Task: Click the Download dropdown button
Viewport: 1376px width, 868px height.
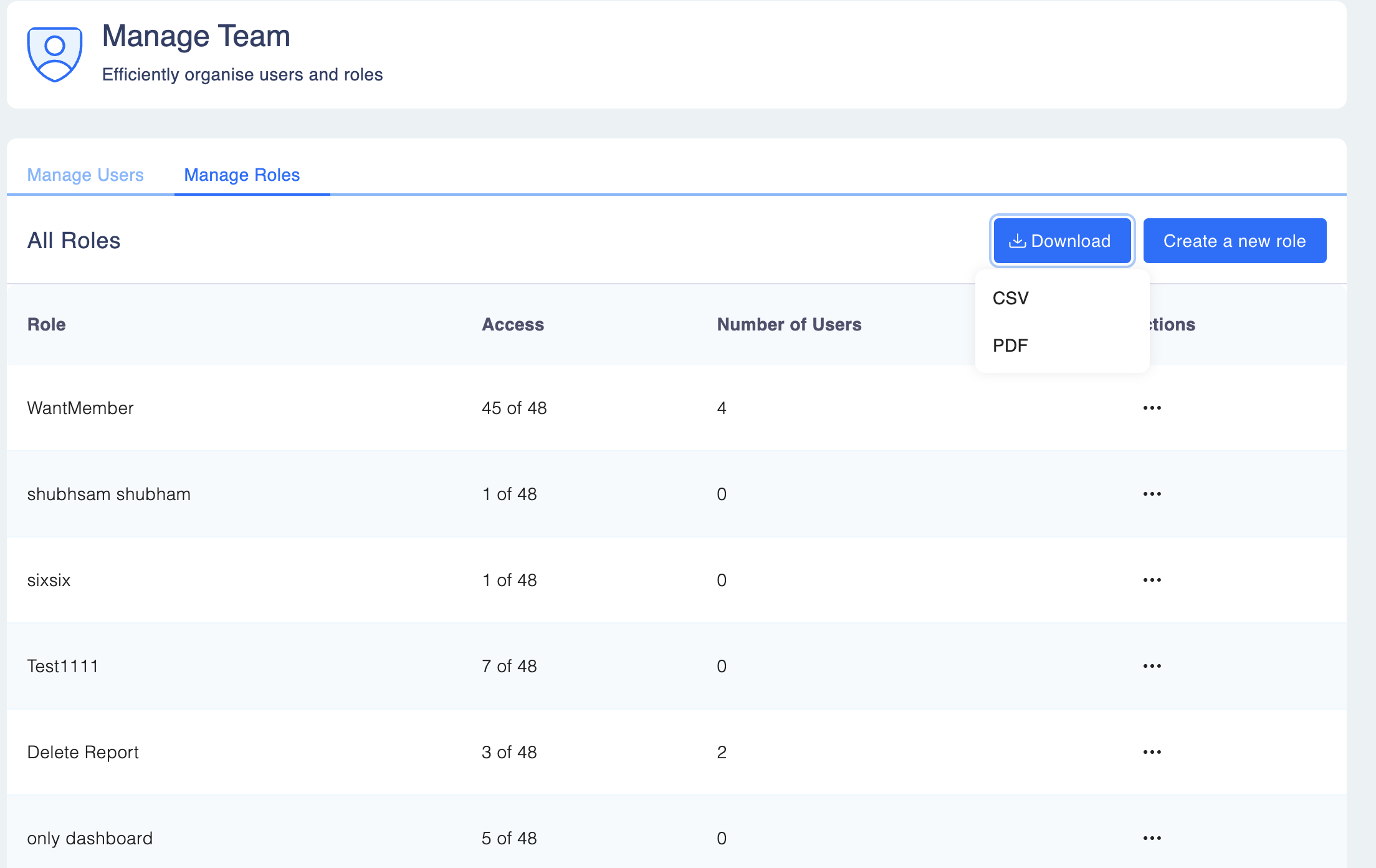Action: click(x=1061, y=241)
